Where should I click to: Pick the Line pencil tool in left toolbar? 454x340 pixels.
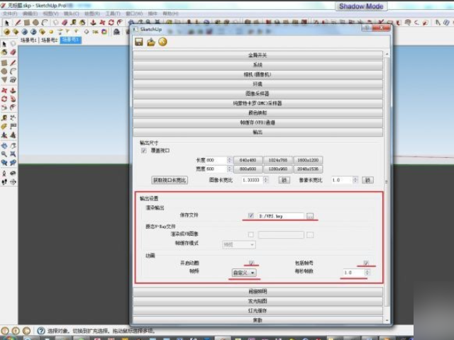point(13,63)
